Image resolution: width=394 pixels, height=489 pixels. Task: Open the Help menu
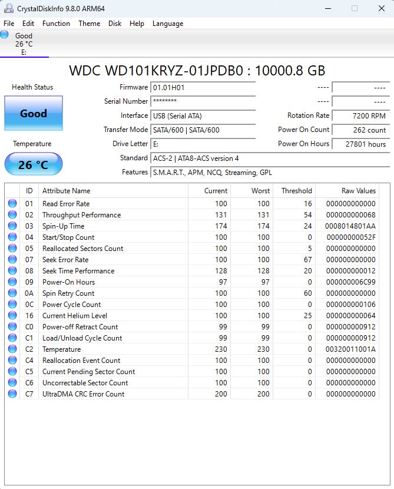click(137, 24)
